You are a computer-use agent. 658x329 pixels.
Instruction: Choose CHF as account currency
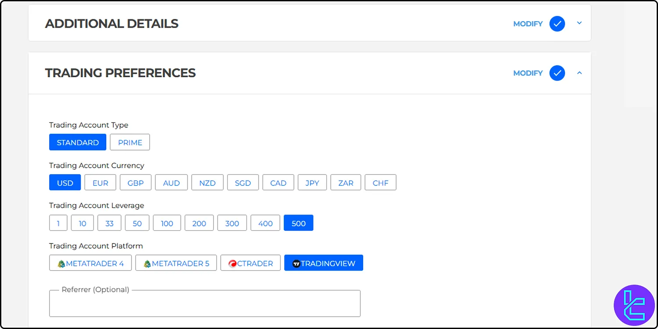pyautogui.click(x=380, y=182)
